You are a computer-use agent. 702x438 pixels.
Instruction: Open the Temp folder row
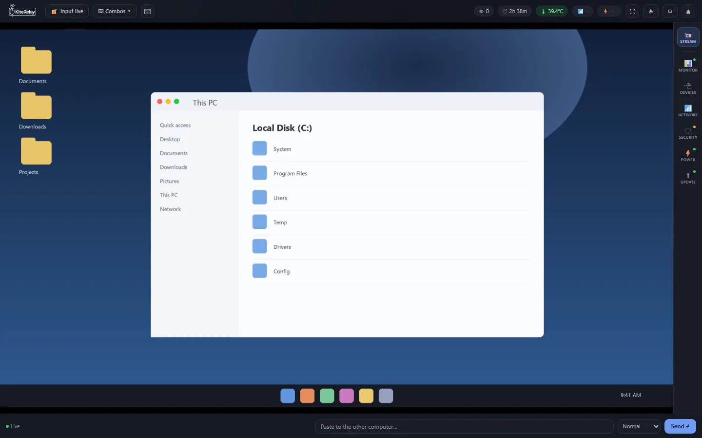coord(391,222)
